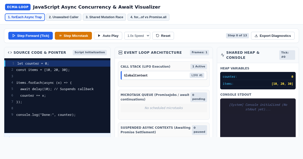Start Auto Play
This screenshot has width=303, height=159.
click(x=108, y=36)
